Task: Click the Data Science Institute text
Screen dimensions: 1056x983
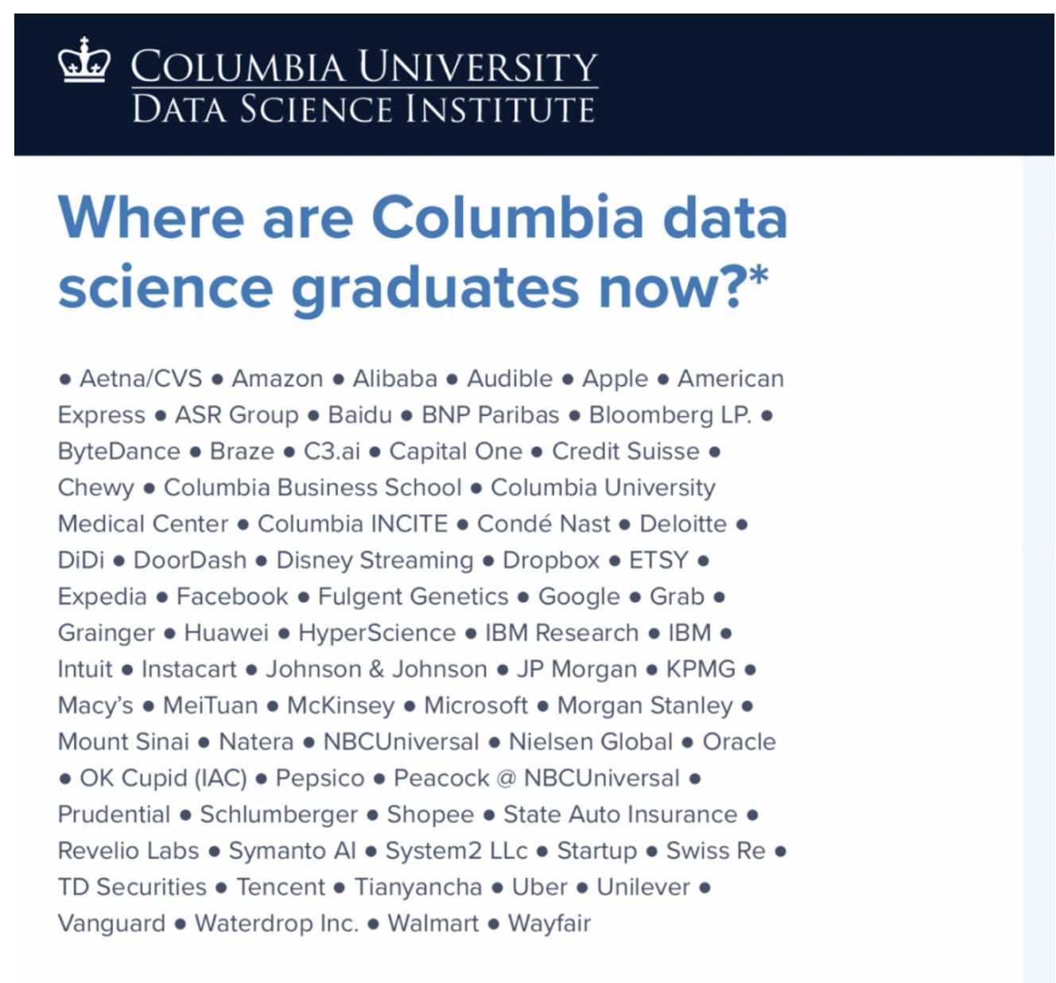Action: coord(363,109)
